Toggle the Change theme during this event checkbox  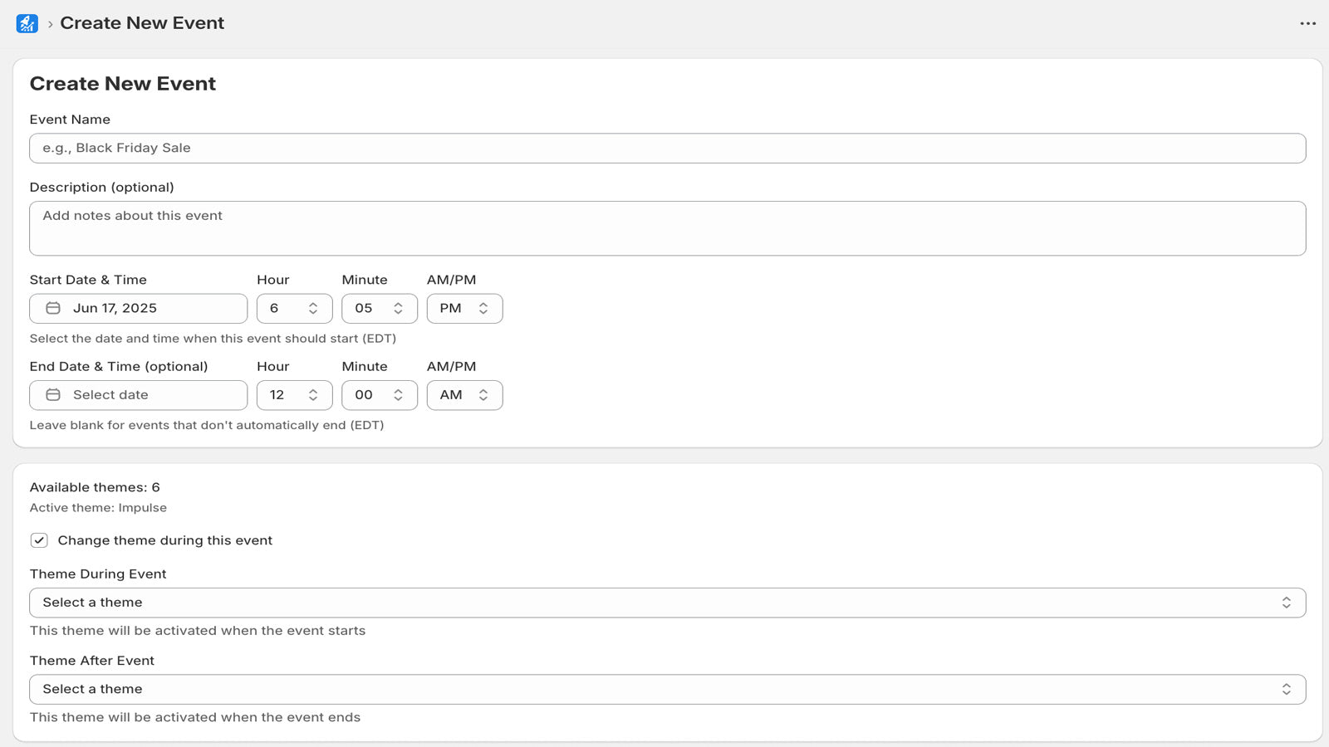pos(39,540)
